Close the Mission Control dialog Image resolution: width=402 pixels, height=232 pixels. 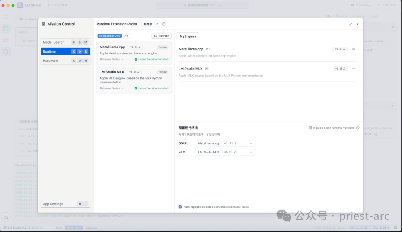(x=357, y=24)
